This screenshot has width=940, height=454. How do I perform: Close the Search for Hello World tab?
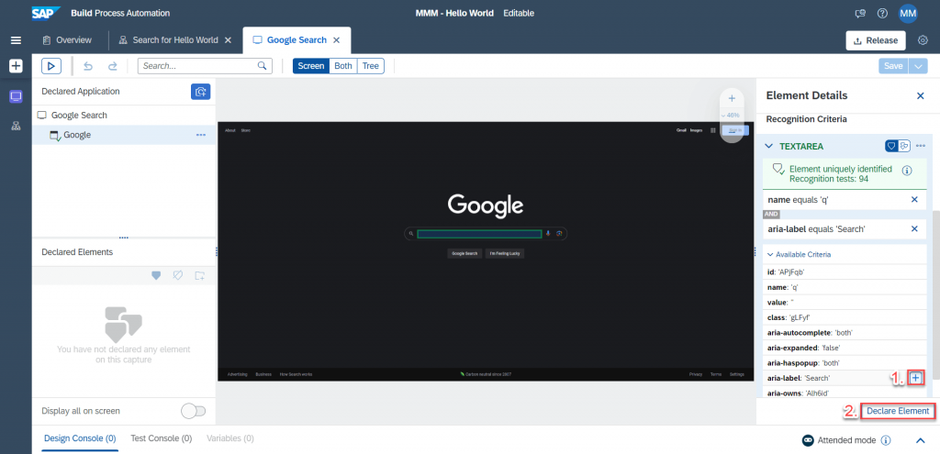(x=228, y=40)
